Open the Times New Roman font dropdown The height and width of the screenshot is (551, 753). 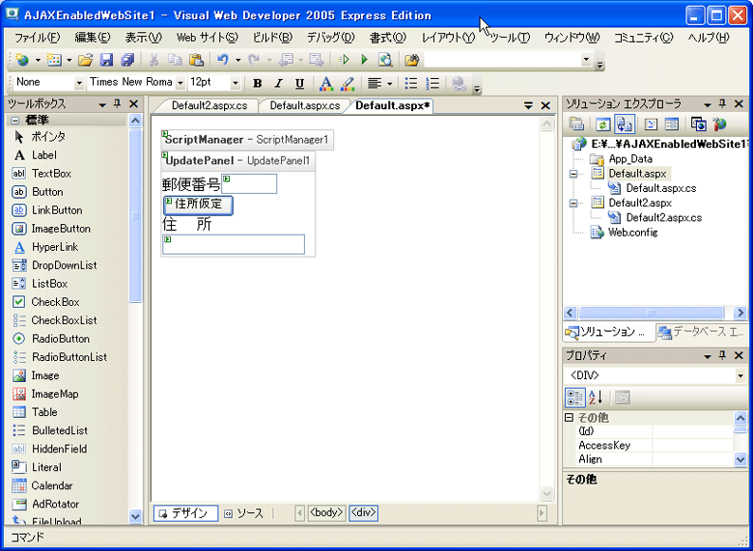pyautogui.click(x=181, y=84)
